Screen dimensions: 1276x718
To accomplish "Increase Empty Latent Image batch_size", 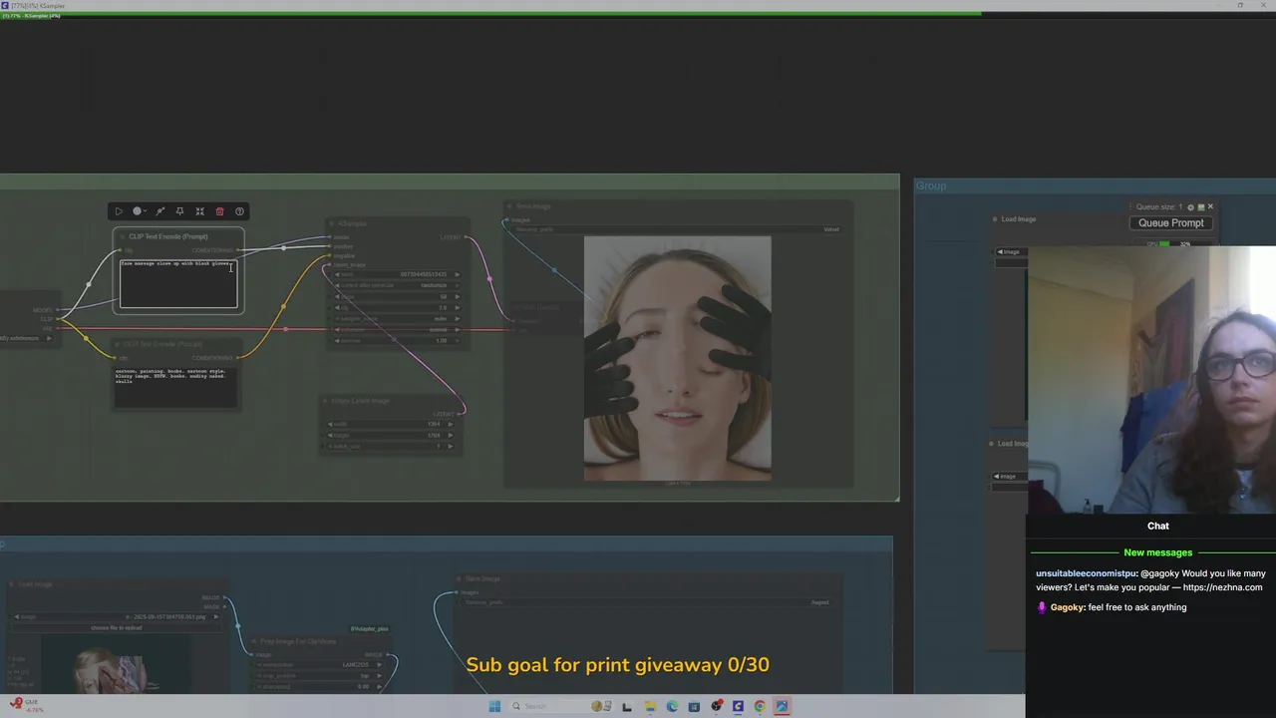I will coord(451,446).
